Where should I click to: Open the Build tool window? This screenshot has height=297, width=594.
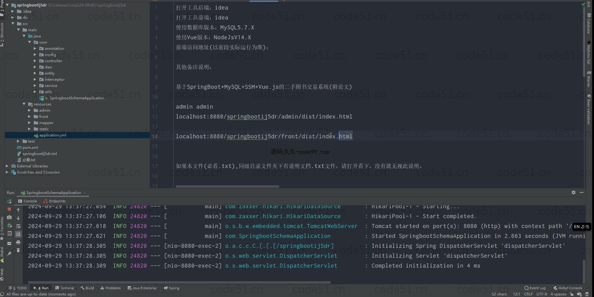coord(87,288)
